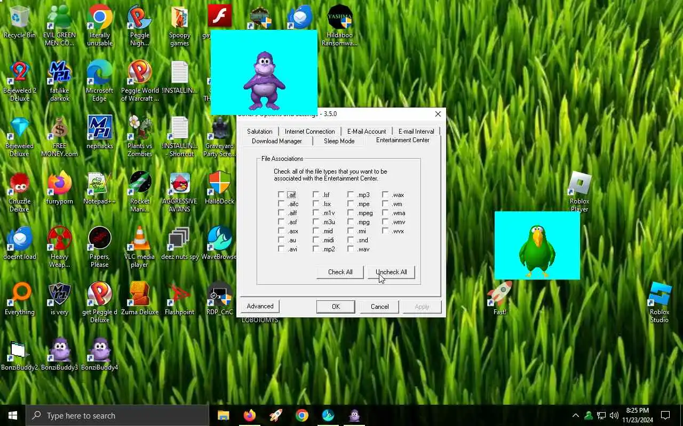Open the Windows Start menu
Image resolution: width=683 pixels, height=426 pixels.
click(x=13, y=415)
